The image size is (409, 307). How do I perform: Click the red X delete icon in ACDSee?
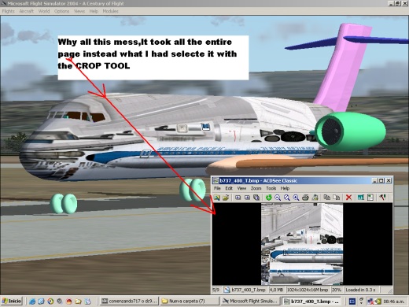click(x=348, y=198)
